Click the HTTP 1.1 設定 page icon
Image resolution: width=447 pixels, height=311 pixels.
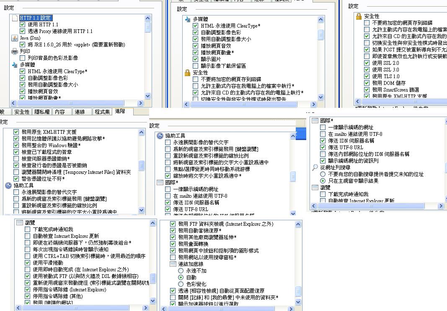(x=15, y=18)
